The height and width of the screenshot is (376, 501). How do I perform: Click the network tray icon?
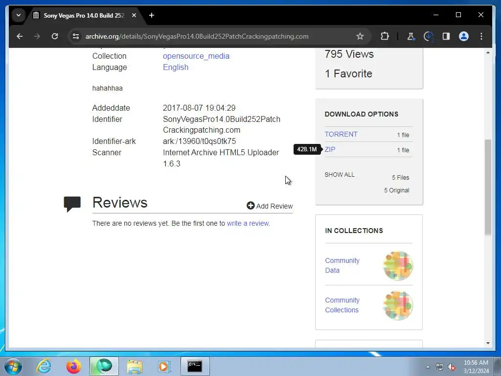click(x=440, y=367)
